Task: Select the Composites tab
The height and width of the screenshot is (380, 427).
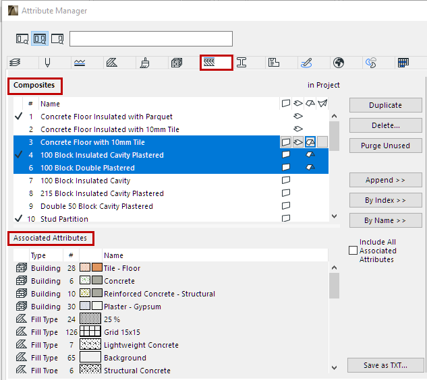Action: 217,63
